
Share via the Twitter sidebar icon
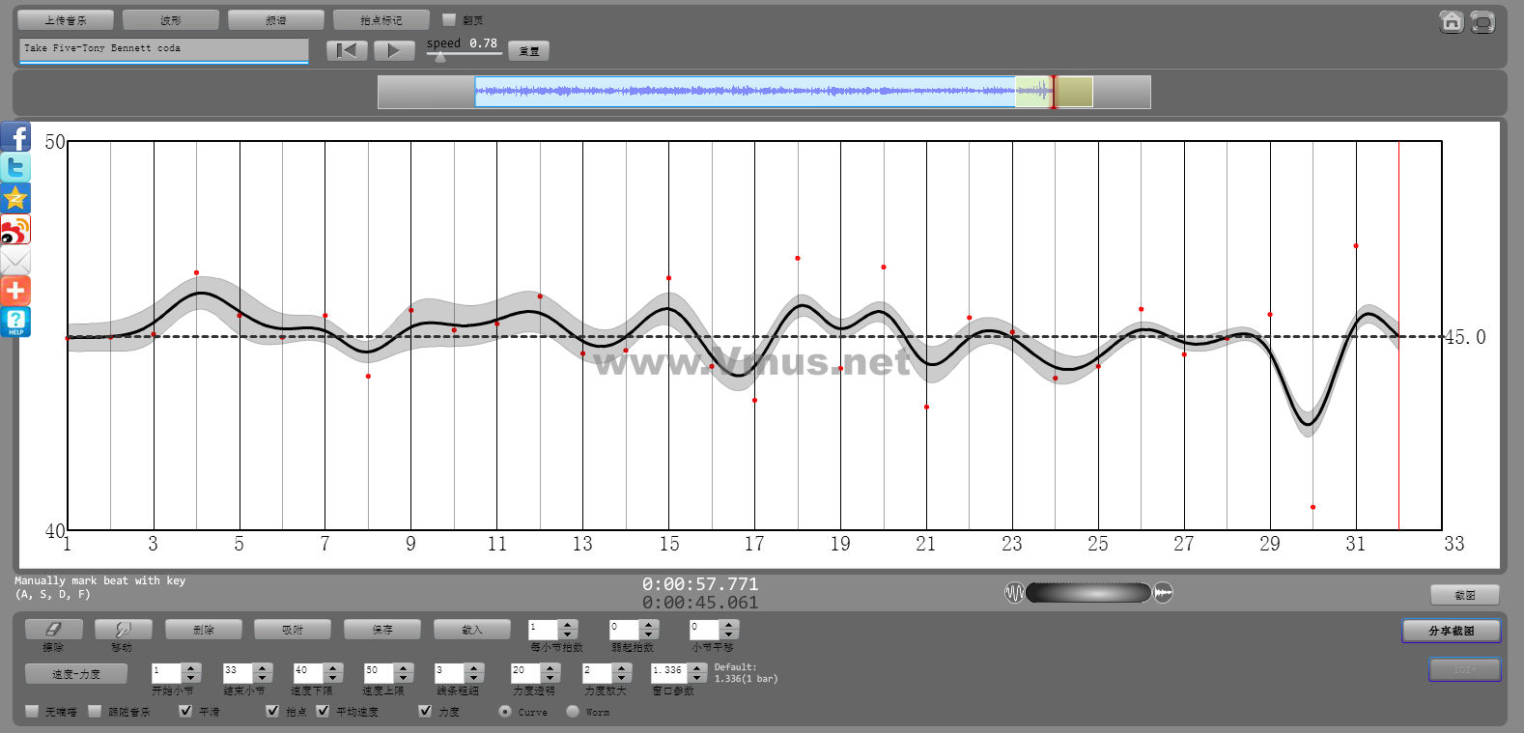tap(15, 168)
